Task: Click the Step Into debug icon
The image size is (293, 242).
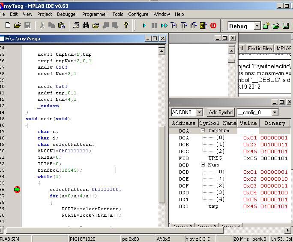Action: click(174, 26)
